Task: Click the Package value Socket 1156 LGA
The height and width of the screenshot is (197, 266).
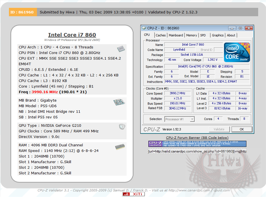Action: pos(193,54)
